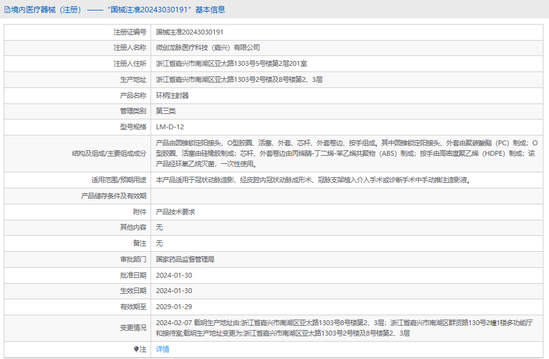This screenshot has width=549, height=359.
Task: Click registrant name 微创龙脉医疗科技（嘉兴）有限公司
Action: pos(208,47)
